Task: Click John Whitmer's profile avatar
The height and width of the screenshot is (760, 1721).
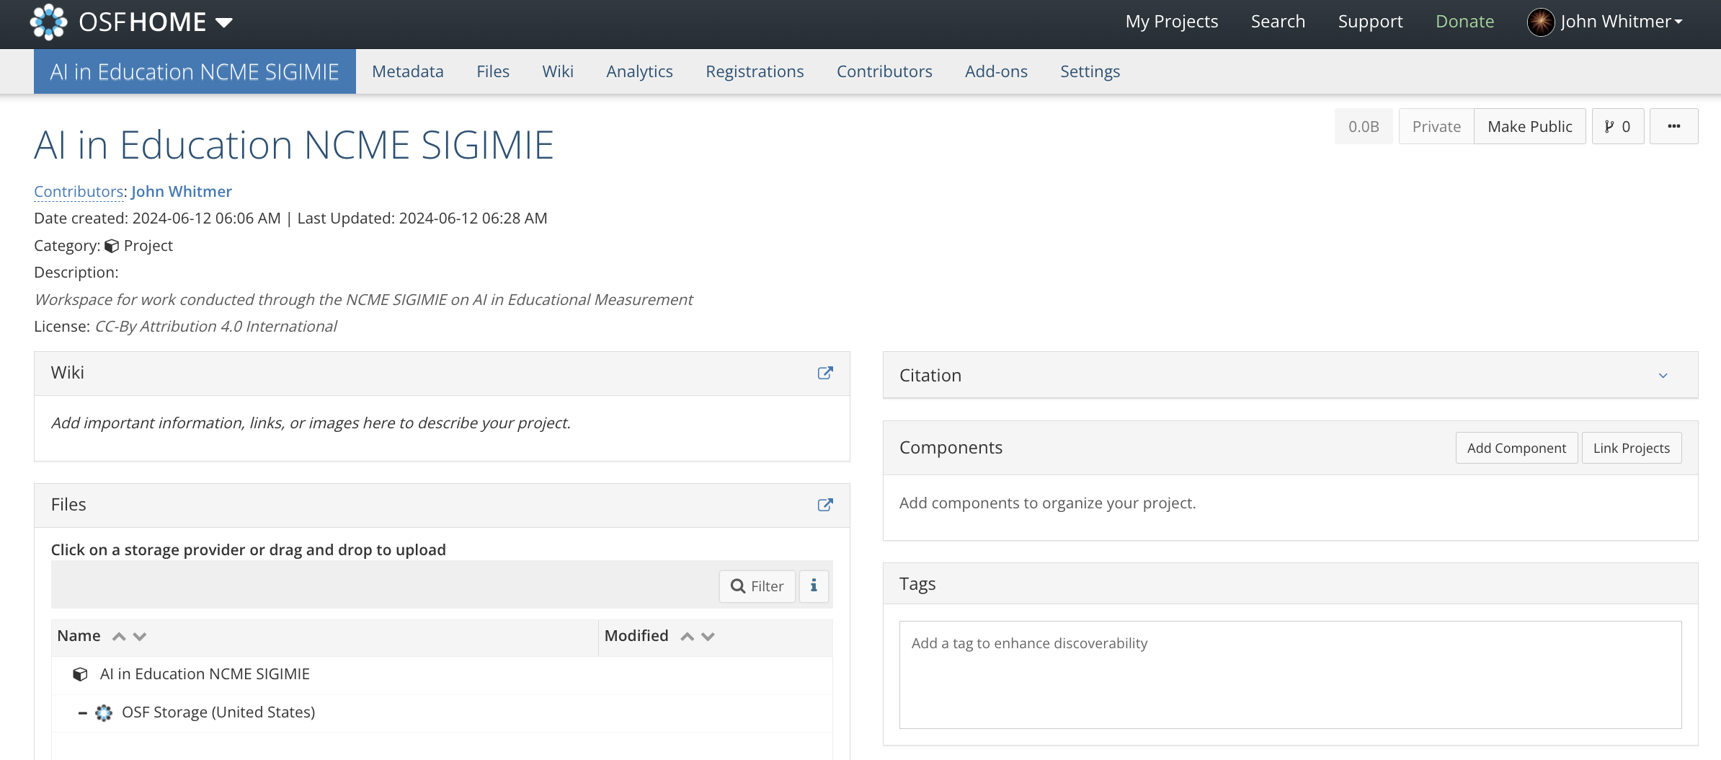Action: click(1540, 22)
